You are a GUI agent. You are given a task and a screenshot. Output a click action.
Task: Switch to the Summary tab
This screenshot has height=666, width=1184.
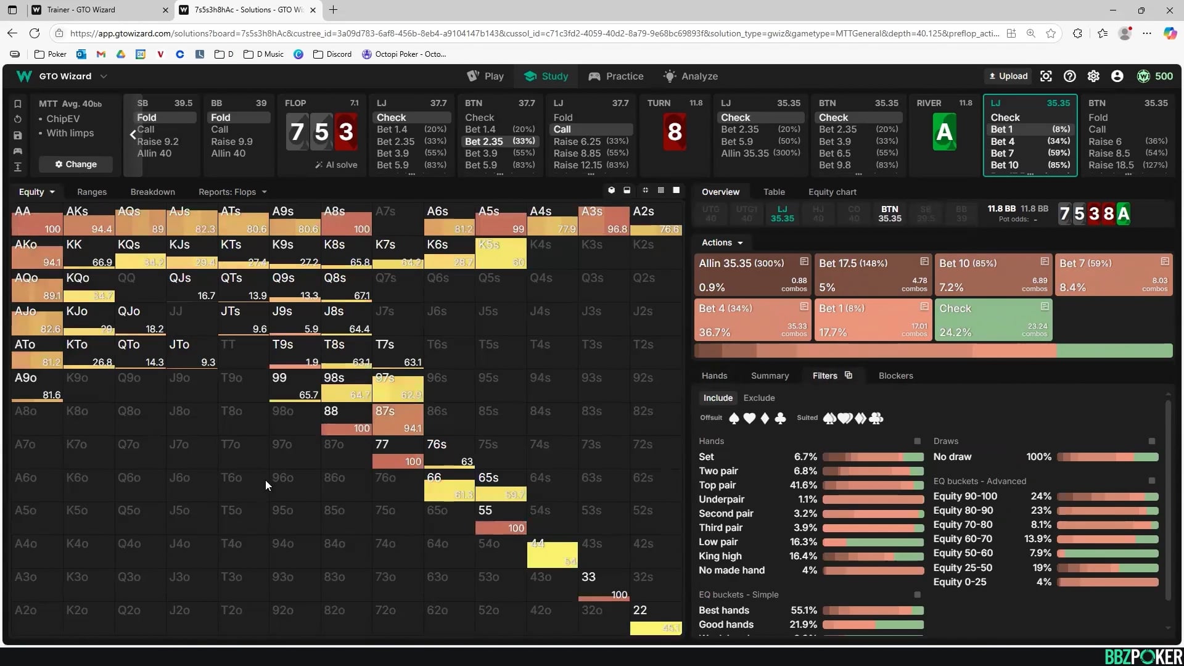click(769, 376)
